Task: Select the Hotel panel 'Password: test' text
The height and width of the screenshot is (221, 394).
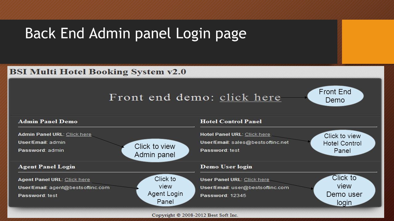Action: click(x=220, y=150)
